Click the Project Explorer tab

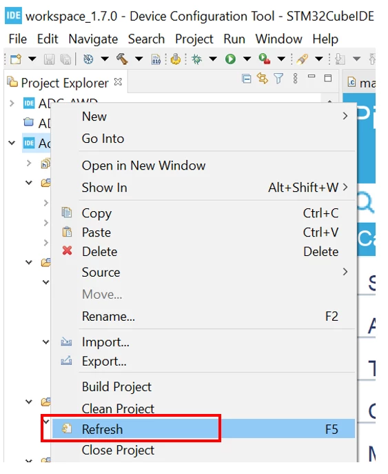tap(65, 83)
